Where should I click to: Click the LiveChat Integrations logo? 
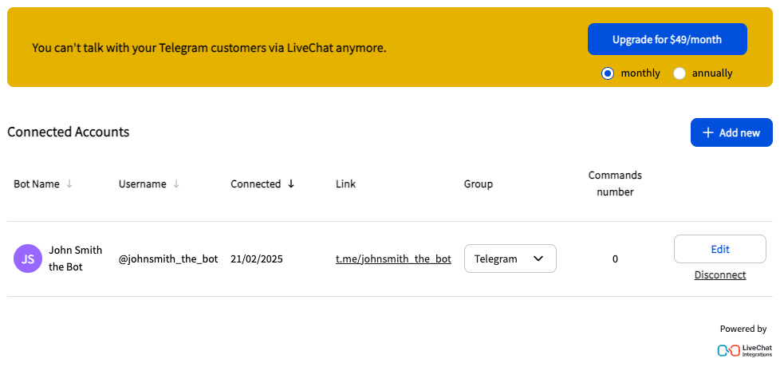(745, 350)
